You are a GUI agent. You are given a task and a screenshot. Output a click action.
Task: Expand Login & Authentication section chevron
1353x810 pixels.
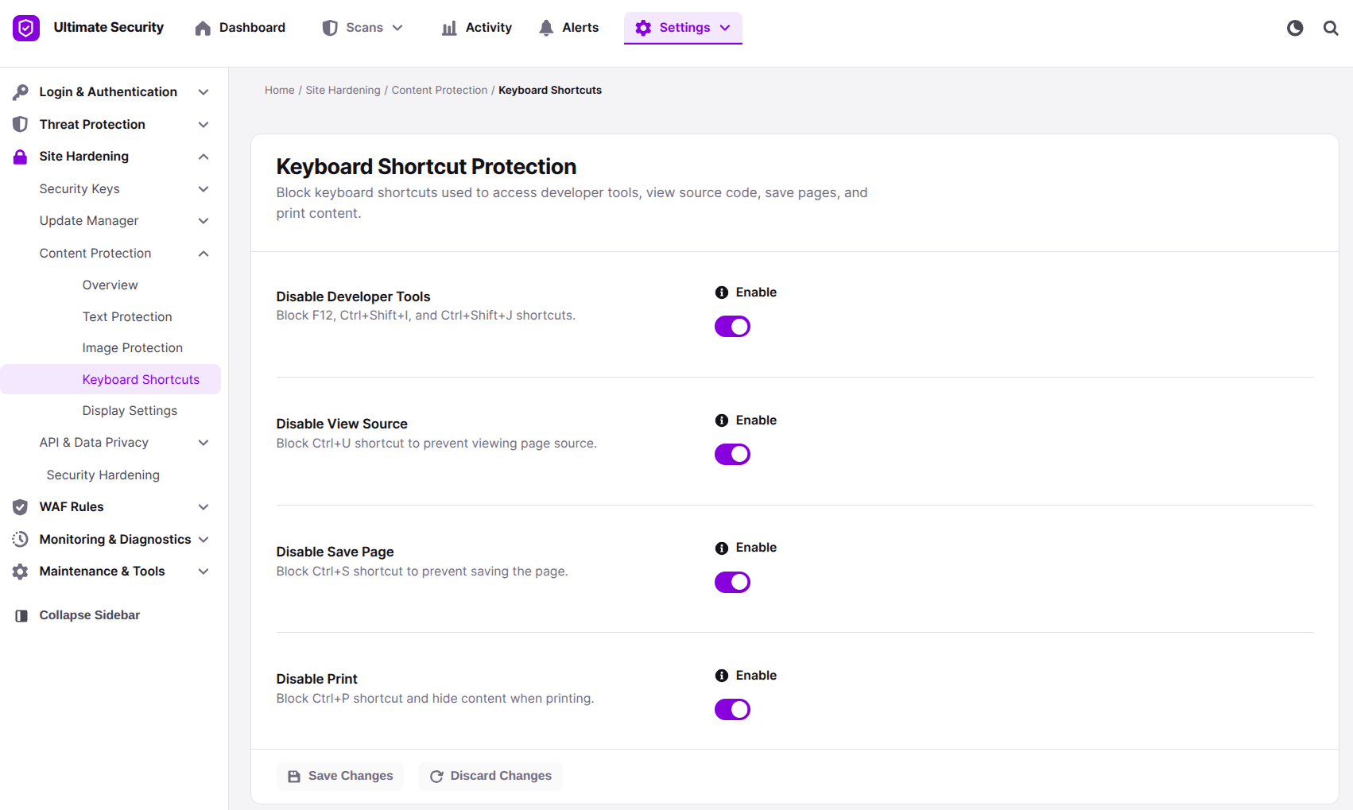click(x=204, y=92)
